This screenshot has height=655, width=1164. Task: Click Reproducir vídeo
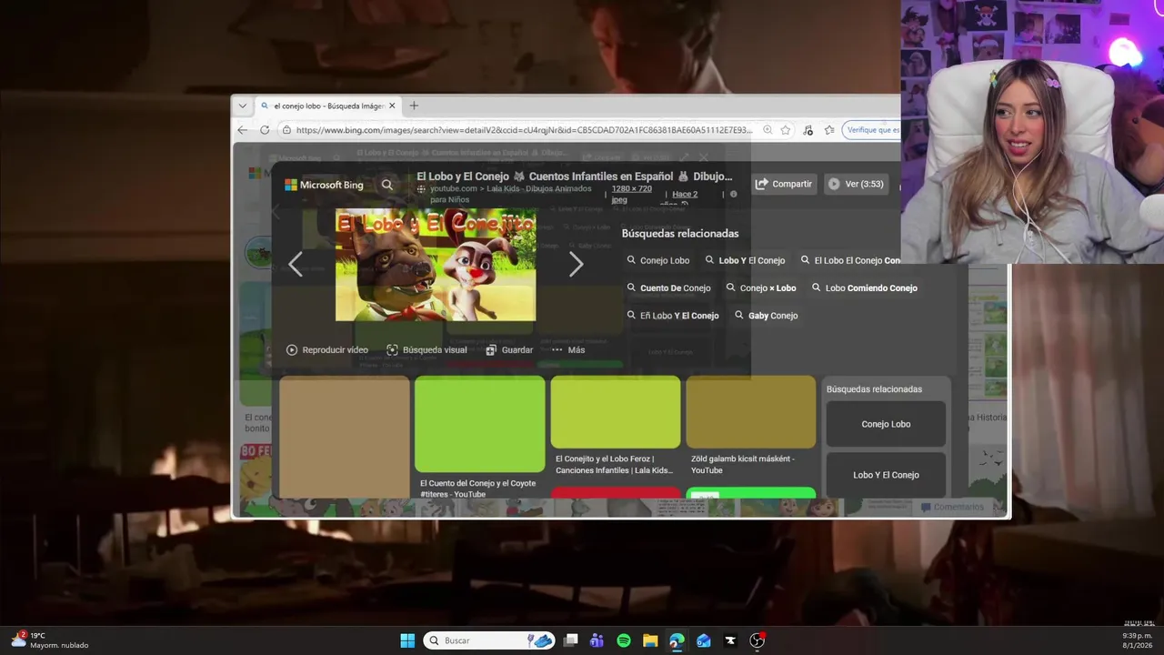click(327, 350)
